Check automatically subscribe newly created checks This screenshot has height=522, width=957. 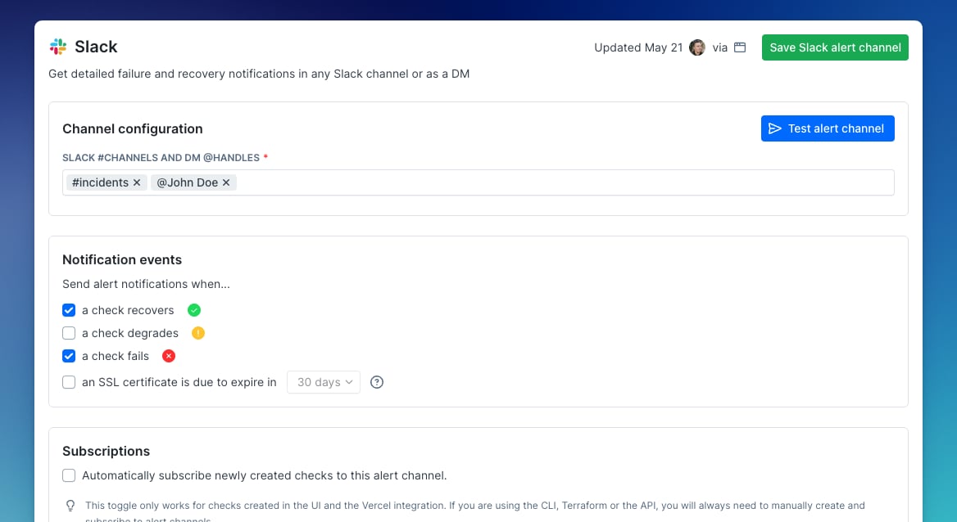point(69,475)
